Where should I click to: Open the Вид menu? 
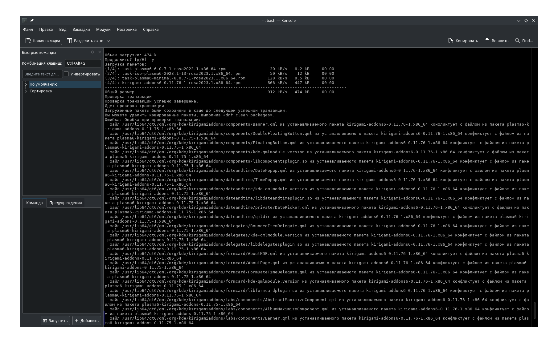63,30
